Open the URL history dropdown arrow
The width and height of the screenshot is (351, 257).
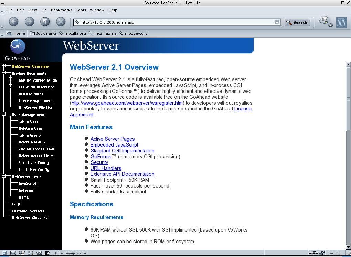pos(277,22)
